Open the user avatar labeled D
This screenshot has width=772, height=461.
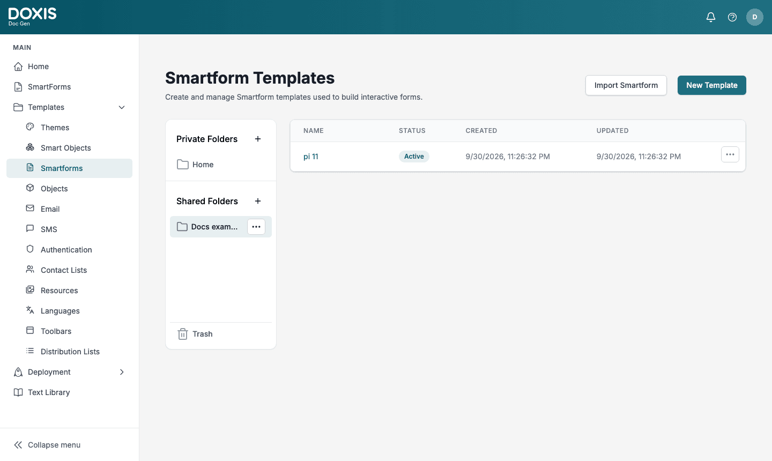(x=755, y=17)
